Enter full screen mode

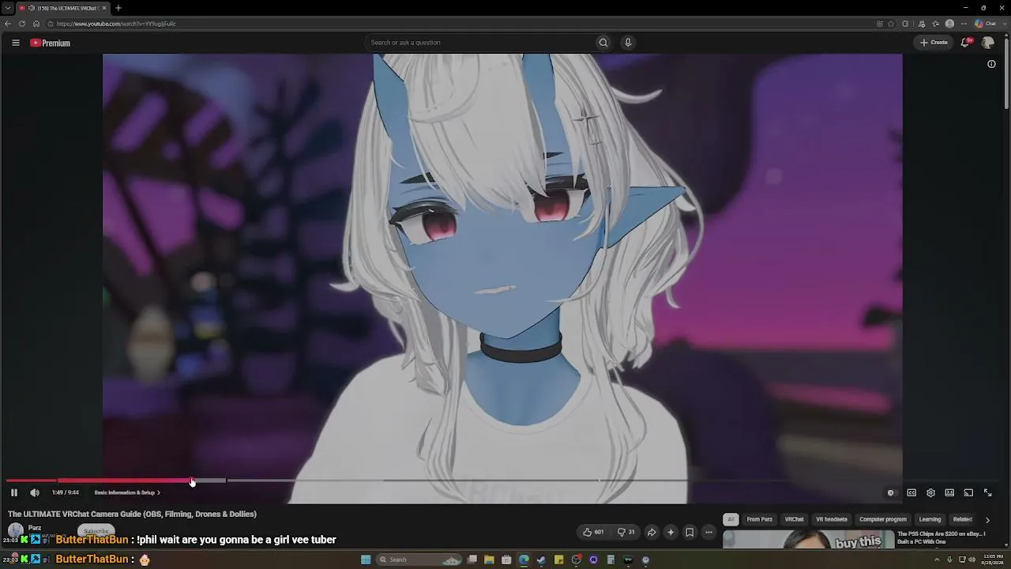pyautogui.click(x=987, y=492)
